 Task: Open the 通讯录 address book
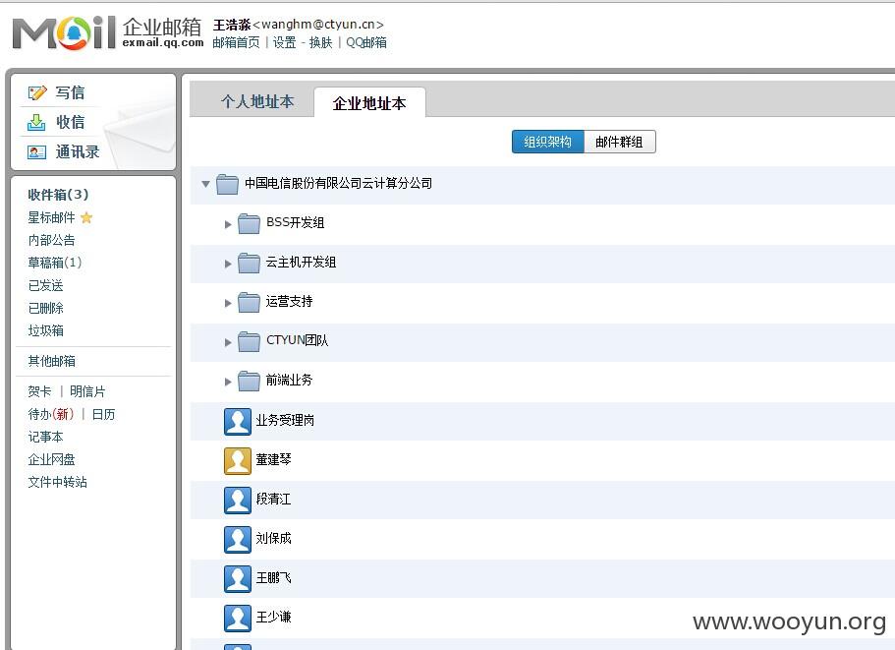(77, 152)
